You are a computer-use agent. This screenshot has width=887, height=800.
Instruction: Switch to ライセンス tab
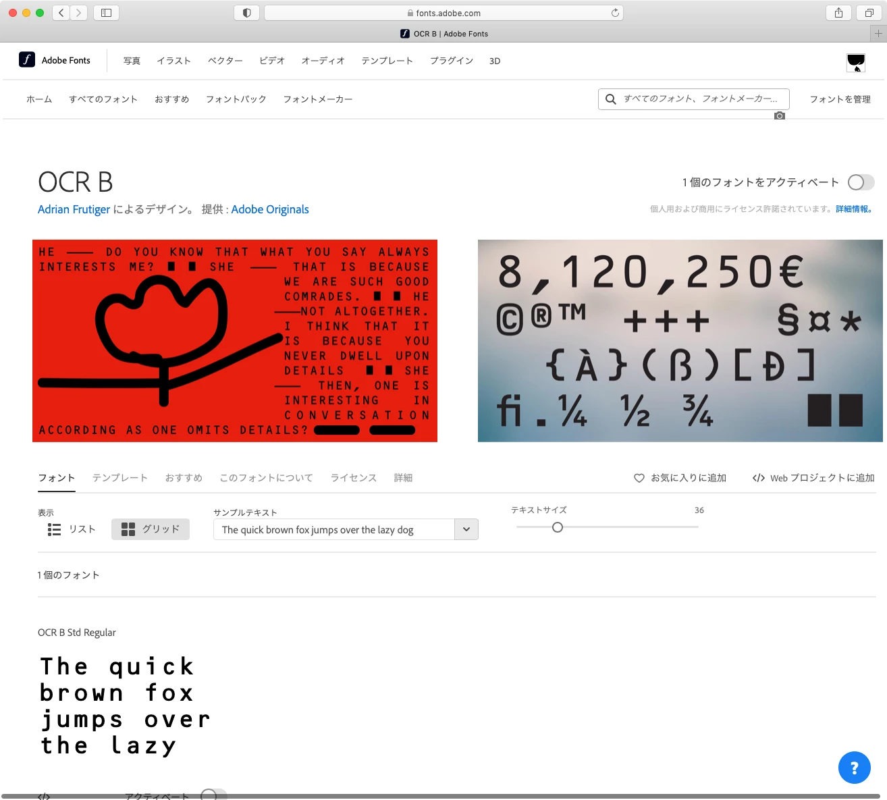pyautogui.click(x=354, y=478)
